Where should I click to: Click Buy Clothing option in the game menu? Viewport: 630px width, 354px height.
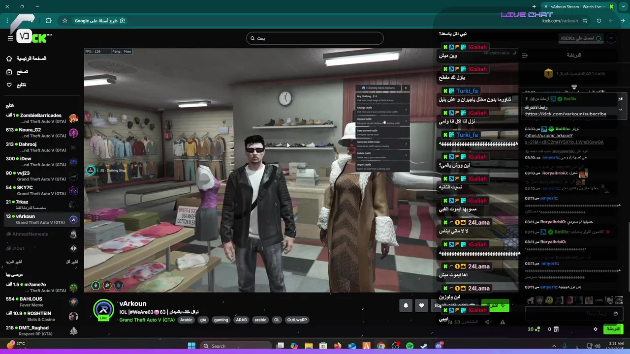tap(382, 98)
